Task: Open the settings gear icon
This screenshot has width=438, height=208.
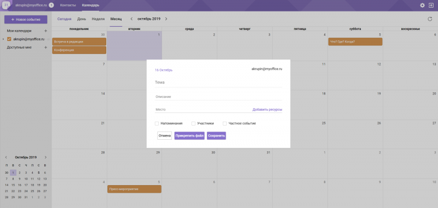Action: [422, 5]
